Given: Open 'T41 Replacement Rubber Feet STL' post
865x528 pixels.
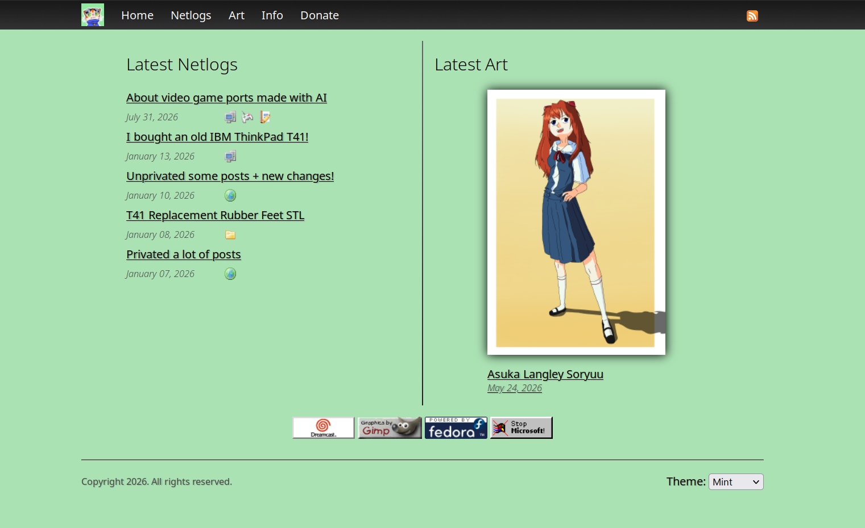Looking at the screenshot, I should click(x=216, y=215).
